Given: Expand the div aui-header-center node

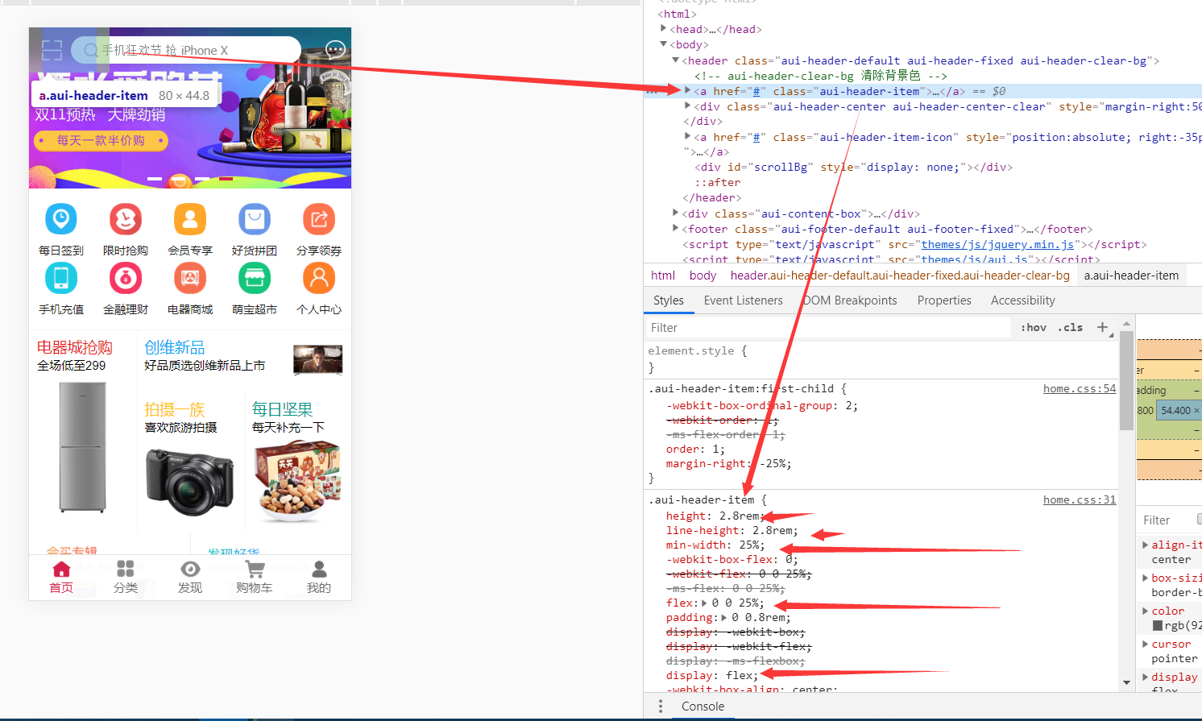Looking at the screenshot, I should 688,106.
